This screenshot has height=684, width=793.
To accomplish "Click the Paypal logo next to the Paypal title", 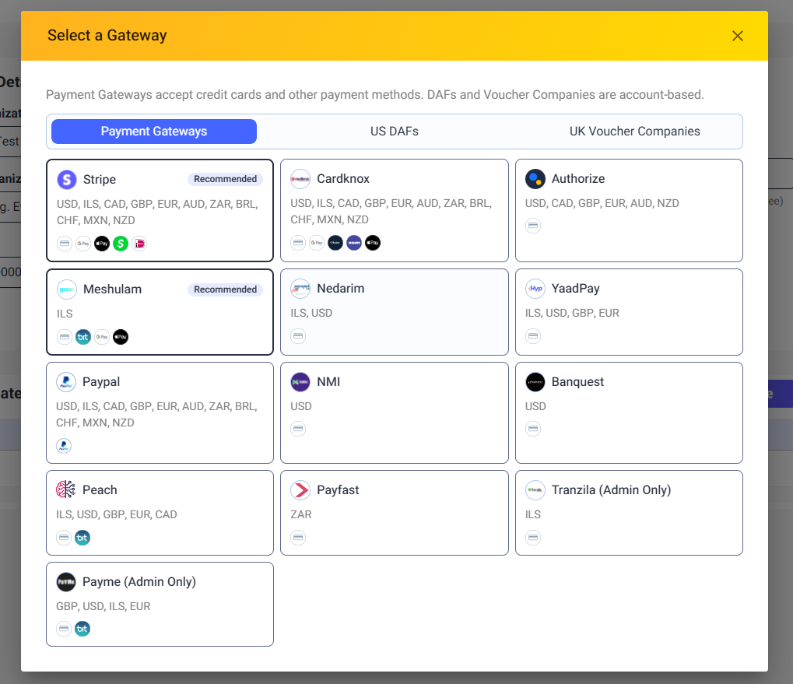I will pyautogui.click(x=66, y=382).
